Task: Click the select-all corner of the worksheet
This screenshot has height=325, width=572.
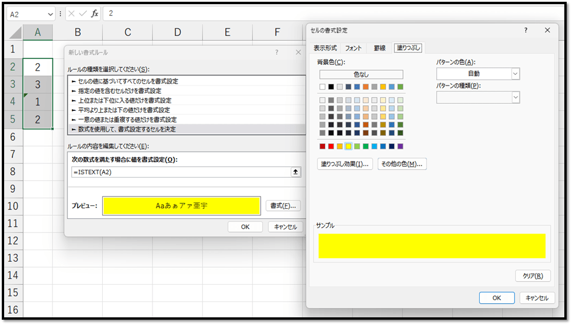Action: click(x=14, y=33)
